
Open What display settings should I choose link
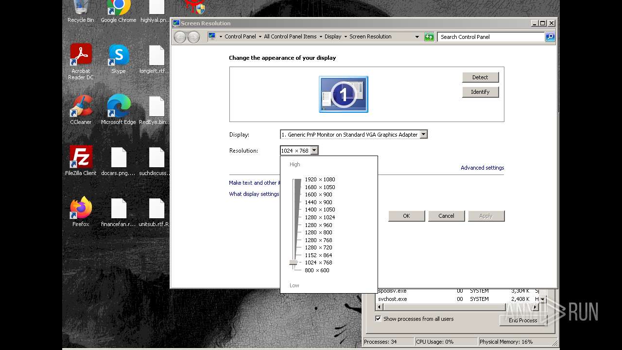coord(254,194)
